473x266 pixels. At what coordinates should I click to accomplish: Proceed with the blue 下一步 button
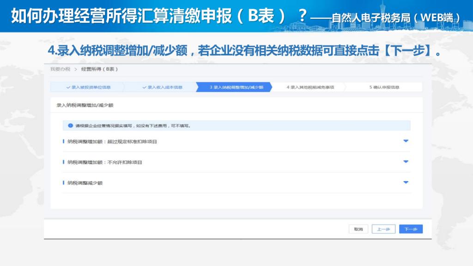pos(411,229)
